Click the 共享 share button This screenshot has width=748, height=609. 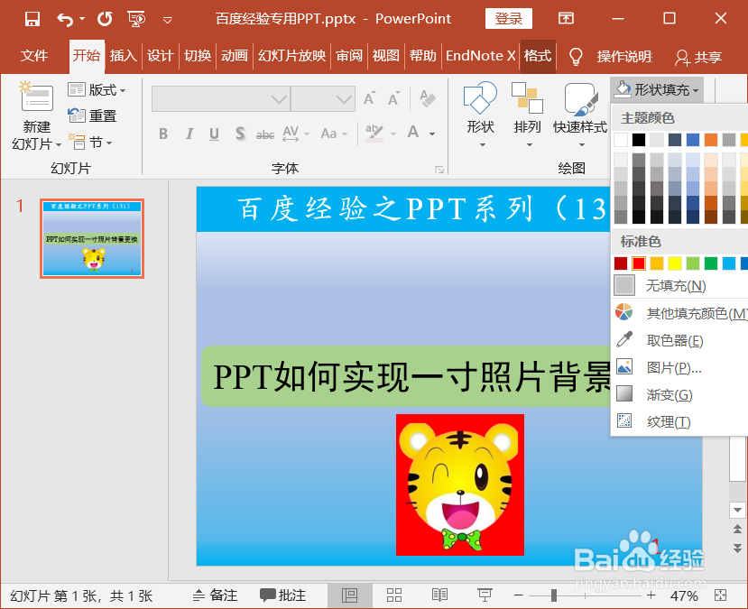coord(698,57)
